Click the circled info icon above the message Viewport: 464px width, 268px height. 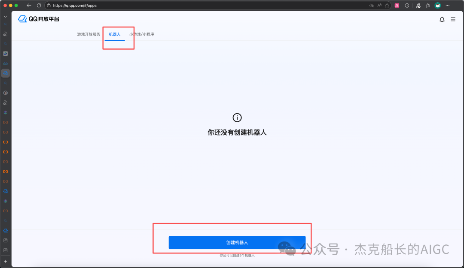click(x=237, y=117)
